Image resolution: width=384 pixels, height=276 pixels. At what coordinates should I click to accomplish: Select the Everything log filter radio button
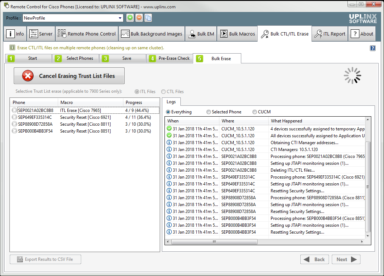pyautogui.click(x=168, y=112)
